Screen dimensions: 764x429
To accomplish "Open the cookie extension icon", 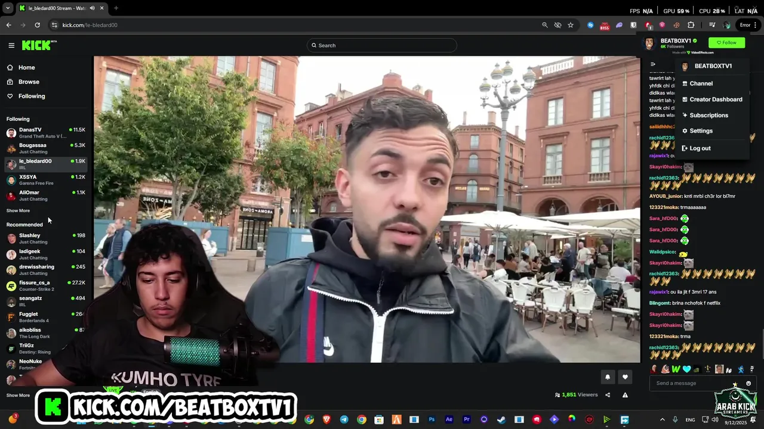I will pos(676,25).
